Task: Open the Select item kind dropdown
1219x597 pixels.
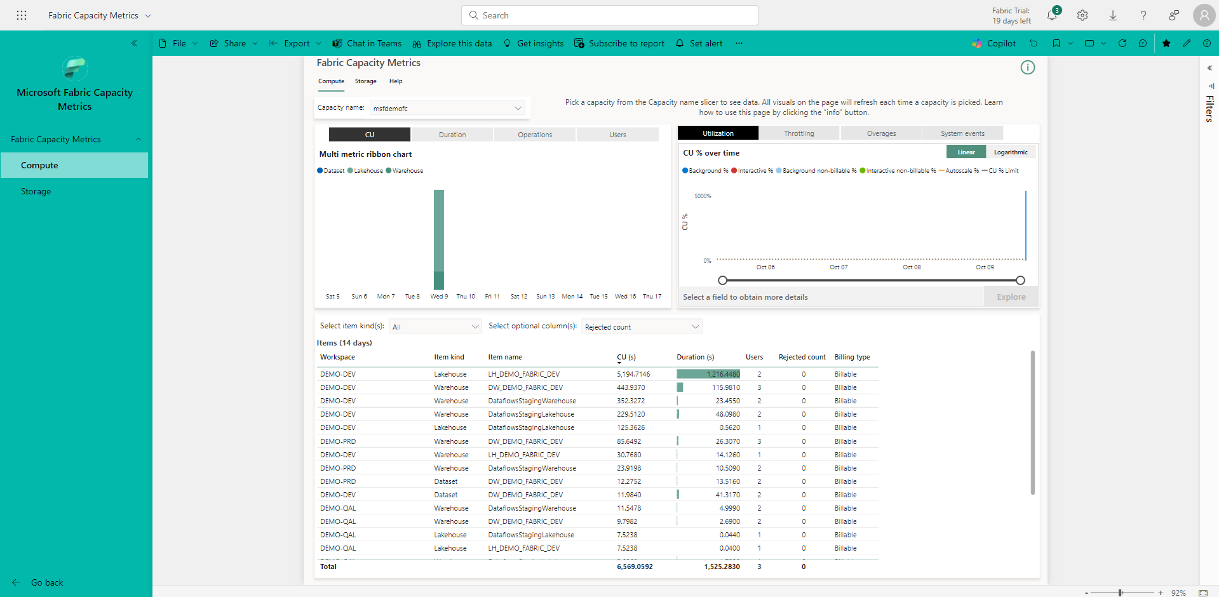Action: (435, 326)
